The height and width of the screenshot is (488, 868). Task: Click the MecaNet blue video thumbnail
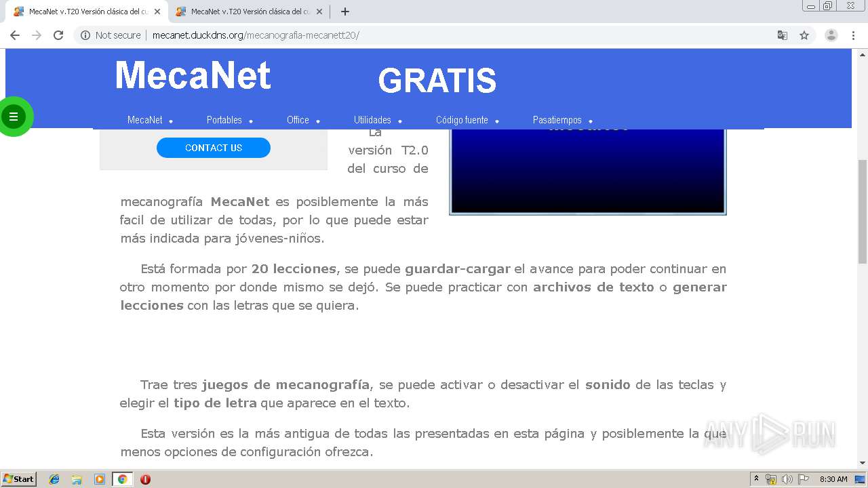588,171
